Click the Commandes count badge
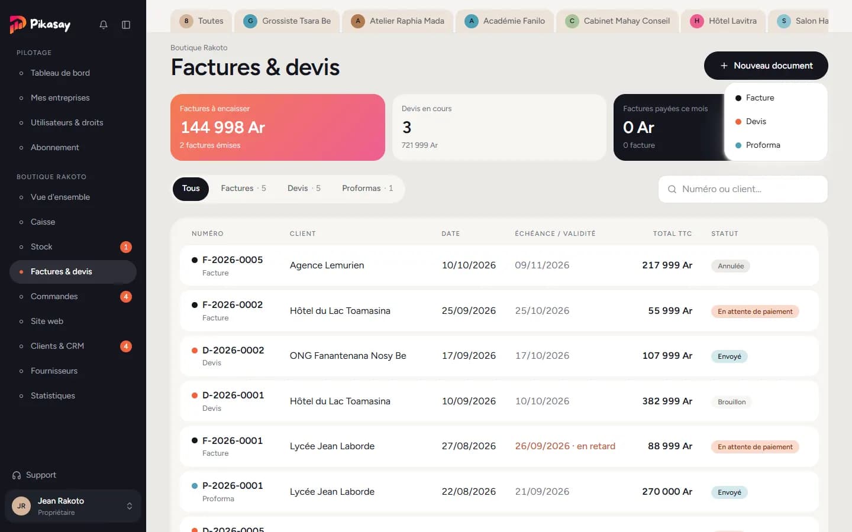Screen dimensions: 852x532 (x=125, y=297)
